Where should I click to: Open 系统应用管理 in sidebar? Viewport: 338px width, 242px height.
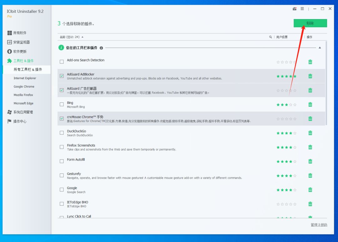20,112
